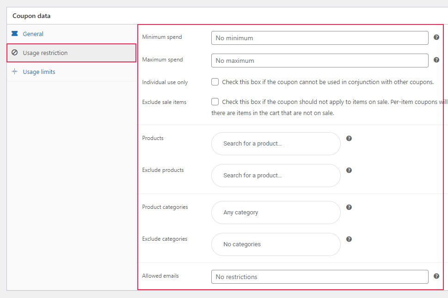Switch to the General tab
The image size is (448, 298).
point(33,34)
